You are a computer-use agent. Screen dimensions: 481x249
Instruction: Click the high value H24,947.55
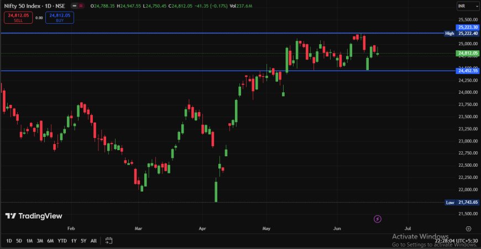point(129,6)
